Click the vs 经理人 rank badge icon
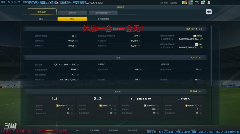Viewport: 240px width, 134px height. [x=186, y=105]
